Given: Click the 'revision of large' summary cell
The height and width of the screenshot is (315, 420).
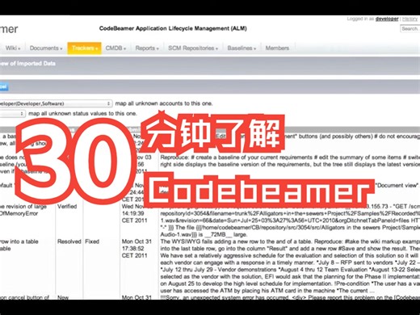Looking at the screenshot, I should (23, 210).
